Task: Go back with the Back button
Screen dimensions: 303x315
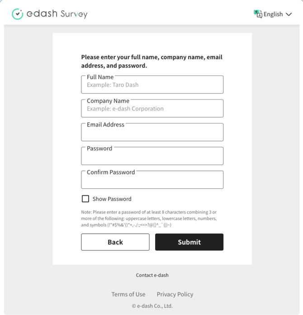Action: 115,242
